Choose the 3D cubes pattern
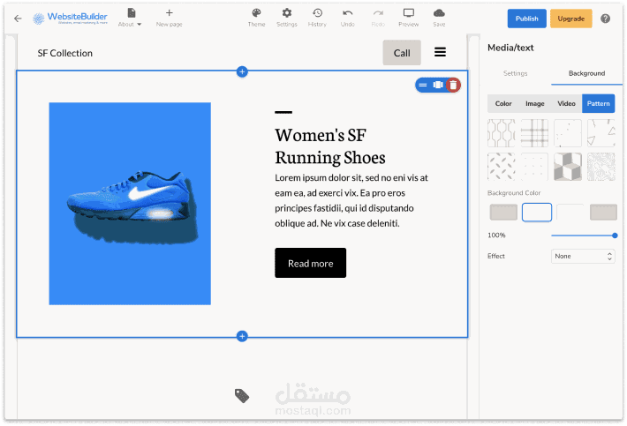 pos(568,167)
